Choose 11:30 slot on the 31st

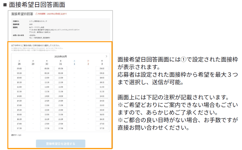pyautogui.click(x=60, y=92)
